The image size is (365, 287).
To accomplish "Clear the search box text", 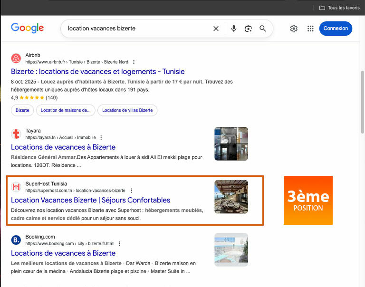I will (x=216, y=29).
